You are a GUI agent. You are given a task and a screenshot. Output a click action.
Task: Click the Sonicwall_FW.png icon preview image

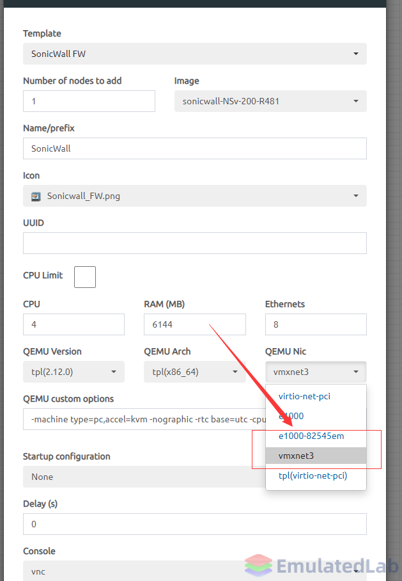coord(36,196)
